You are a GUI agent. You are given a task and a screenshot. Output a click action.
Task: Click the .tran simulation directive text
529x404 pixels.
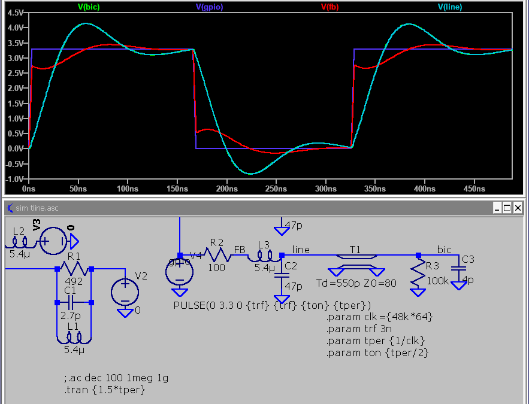(x=105, y=390)
